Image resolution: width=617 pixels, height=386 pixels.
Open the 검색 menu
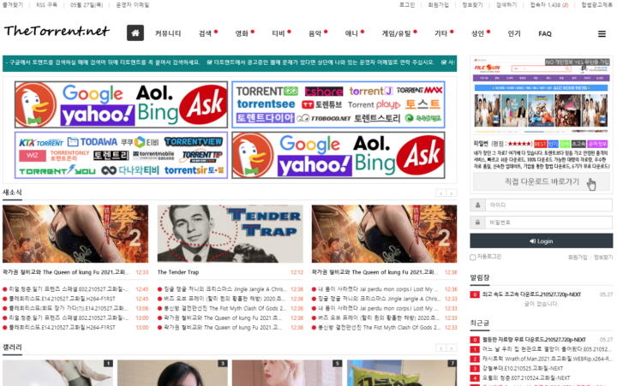(205, 33)
